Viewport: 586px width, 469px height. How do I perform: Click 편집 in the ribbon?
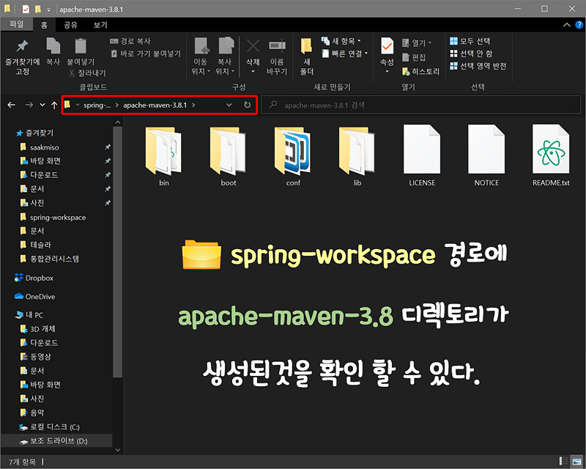pos(414,57)
